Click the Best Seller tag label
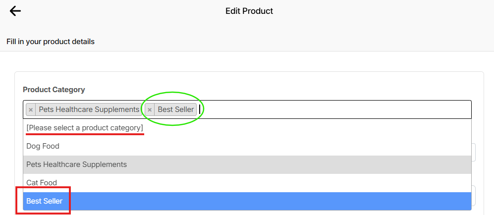This screenshot has height=215, width=494. pyautogui.click(x=176, y=109)
